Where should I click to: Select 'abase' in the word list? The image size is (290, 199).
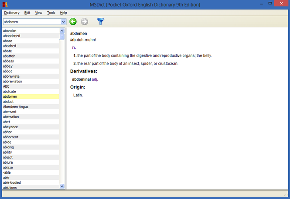coord(31,41)
